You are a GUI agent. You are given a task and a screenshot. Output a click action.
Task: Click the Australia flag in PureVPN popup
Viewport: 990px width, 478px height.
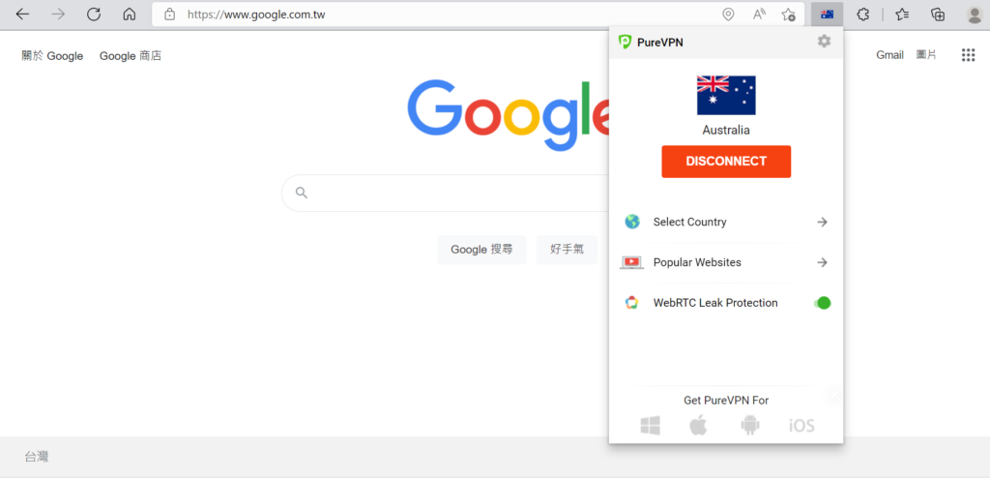(726, 95)
